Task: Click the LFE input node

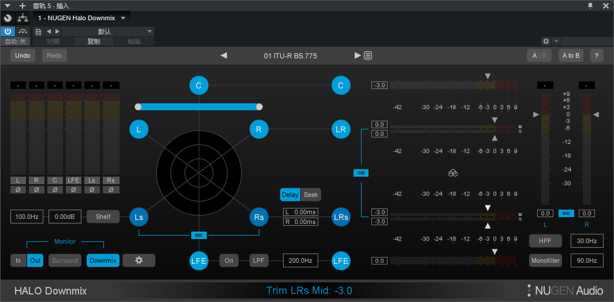Action: pyautogui.click(x=199, y=260)
